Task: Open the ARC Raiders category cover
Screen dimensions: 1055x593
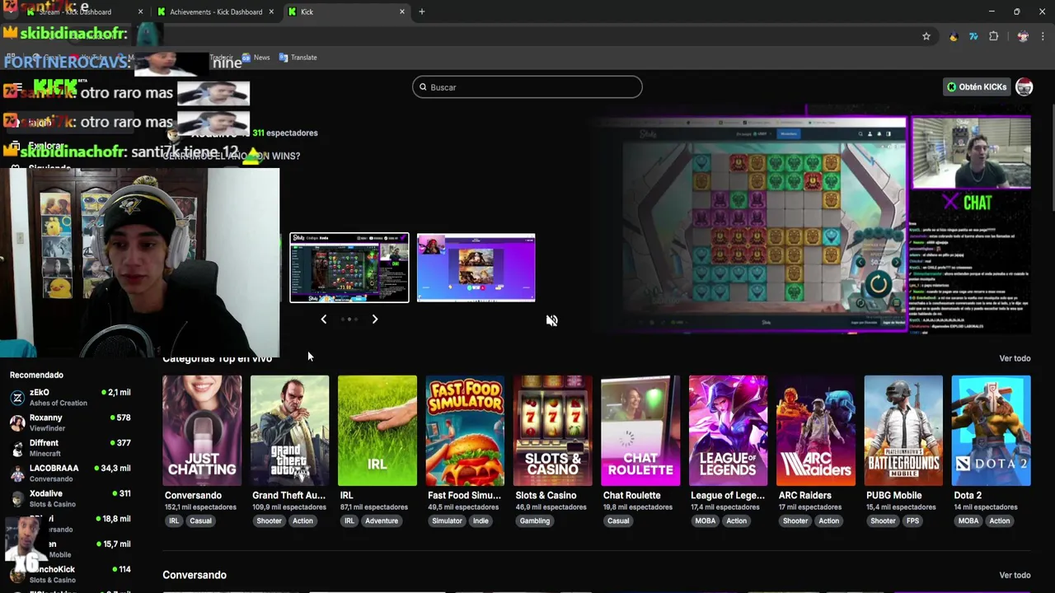Action: pos(816,431)
